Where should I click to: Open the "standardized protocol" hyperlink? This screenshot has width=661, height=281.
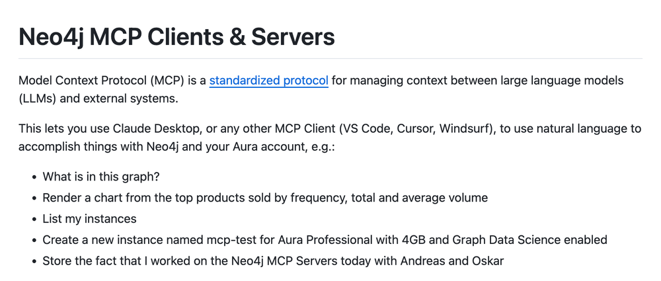pyautogui.click(x=268, y=81)
